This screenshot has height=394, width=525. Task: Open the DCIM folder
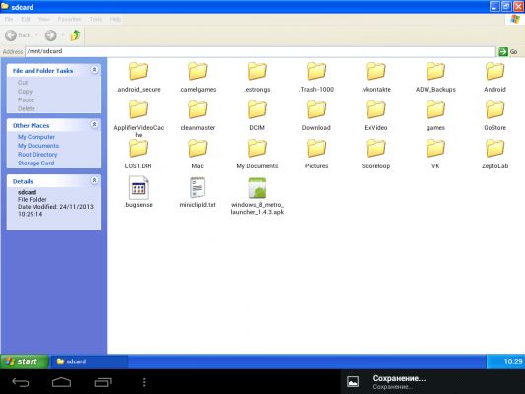click(x=257, y=115)
